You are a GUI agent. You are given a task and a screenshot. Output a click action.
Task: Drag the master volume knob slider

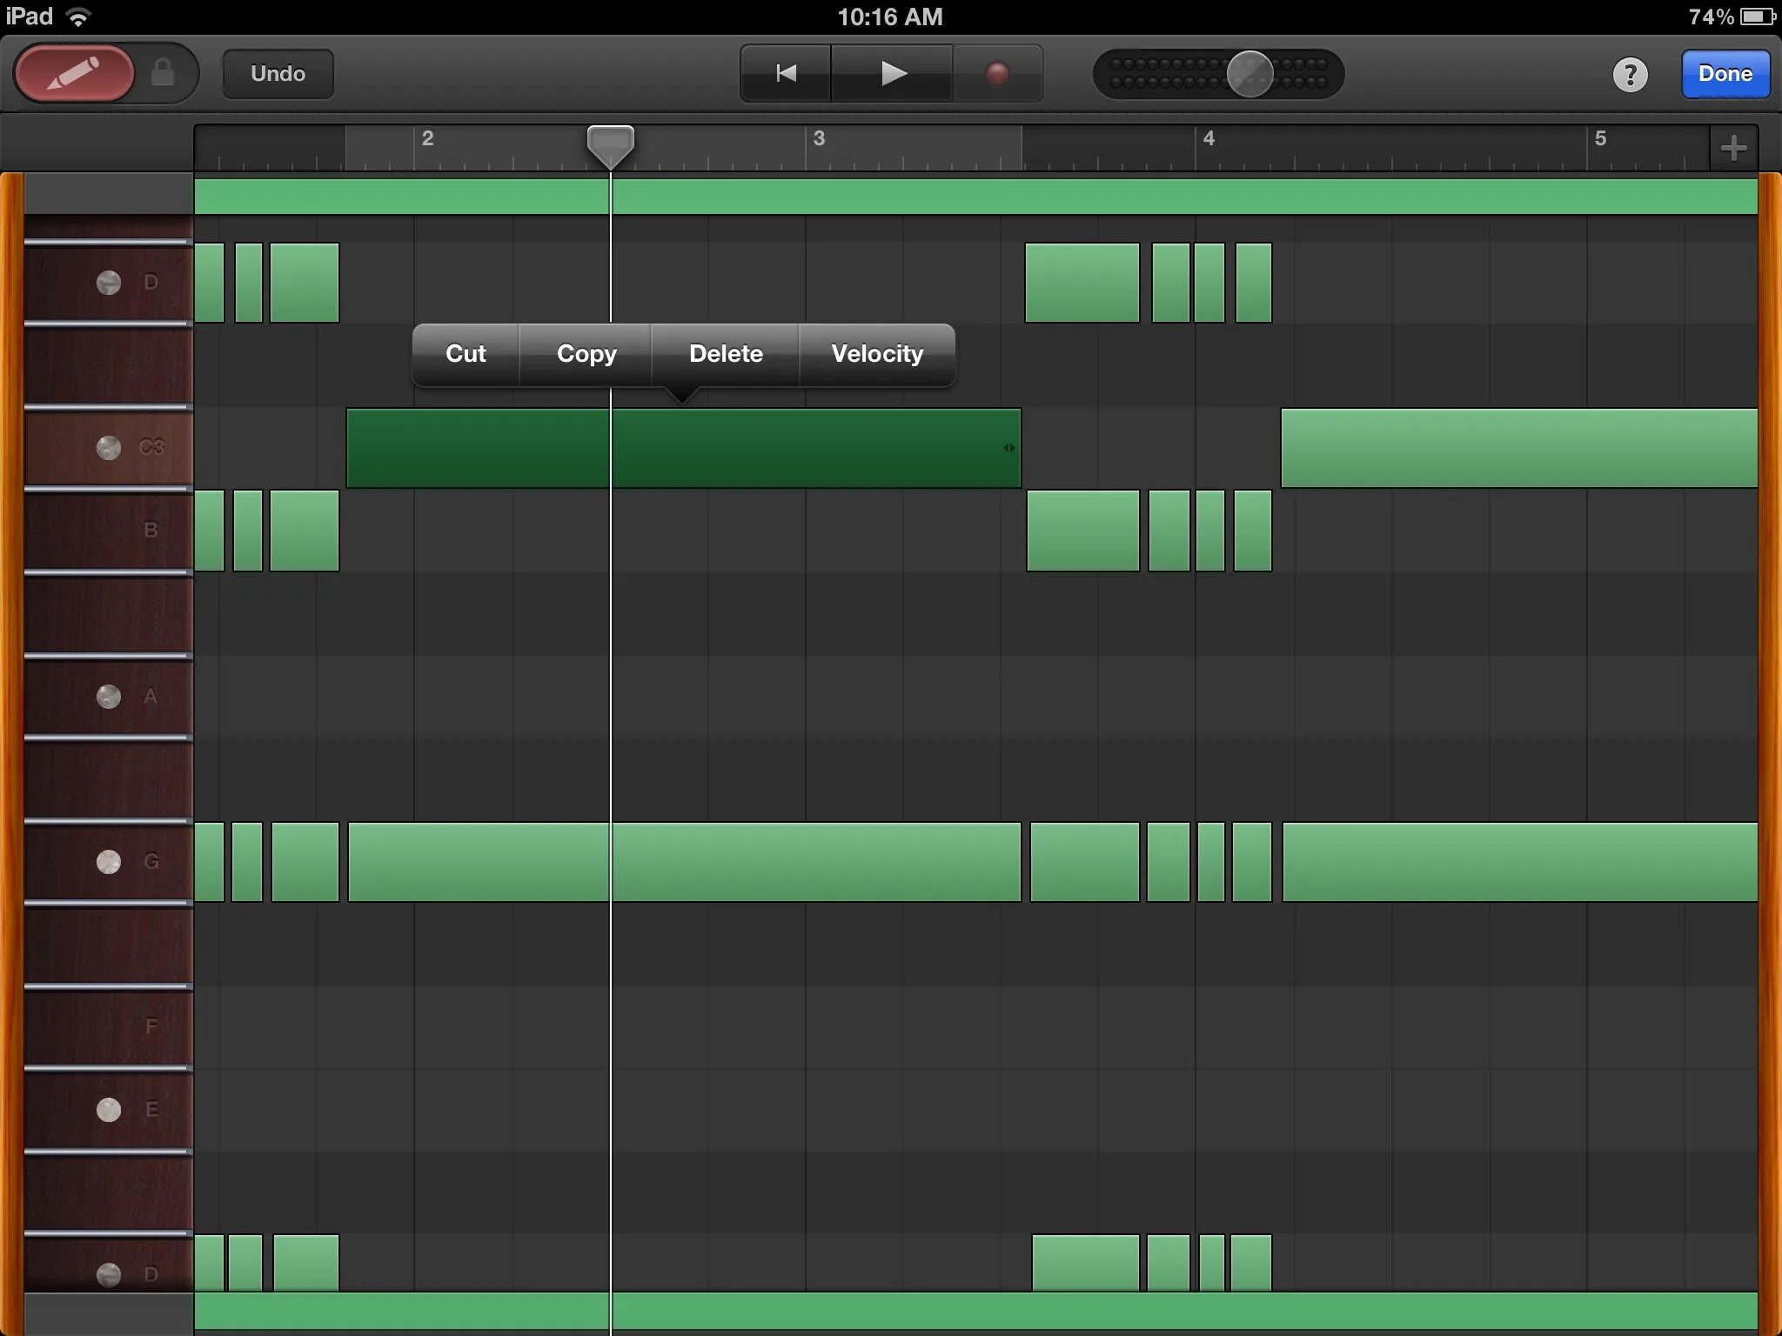[1242, 73]
